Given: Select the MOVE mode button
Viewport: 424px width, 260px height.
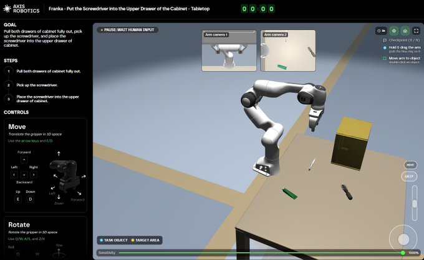Looking at the screenshot, I should coord(410,165).
